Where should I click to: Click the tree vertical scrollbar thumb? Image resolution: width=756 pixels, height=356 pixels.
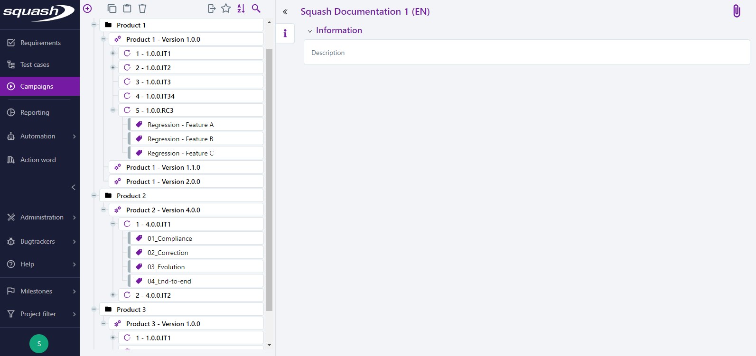point(270,180)
